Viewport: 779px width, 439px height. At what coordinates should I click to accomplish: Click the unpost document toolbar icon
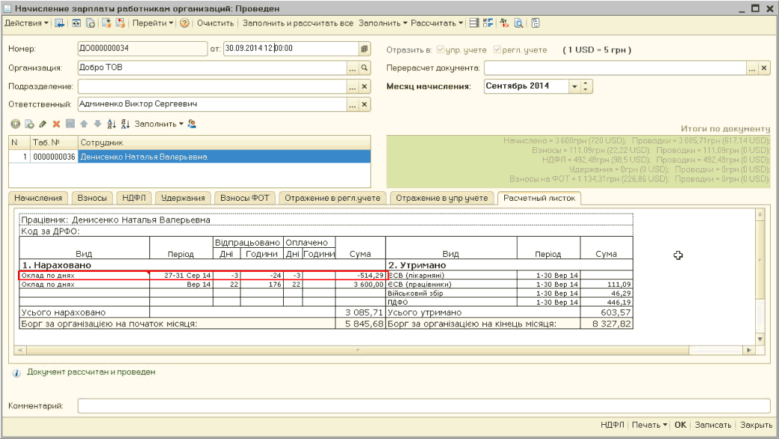(x=120, y=23)
